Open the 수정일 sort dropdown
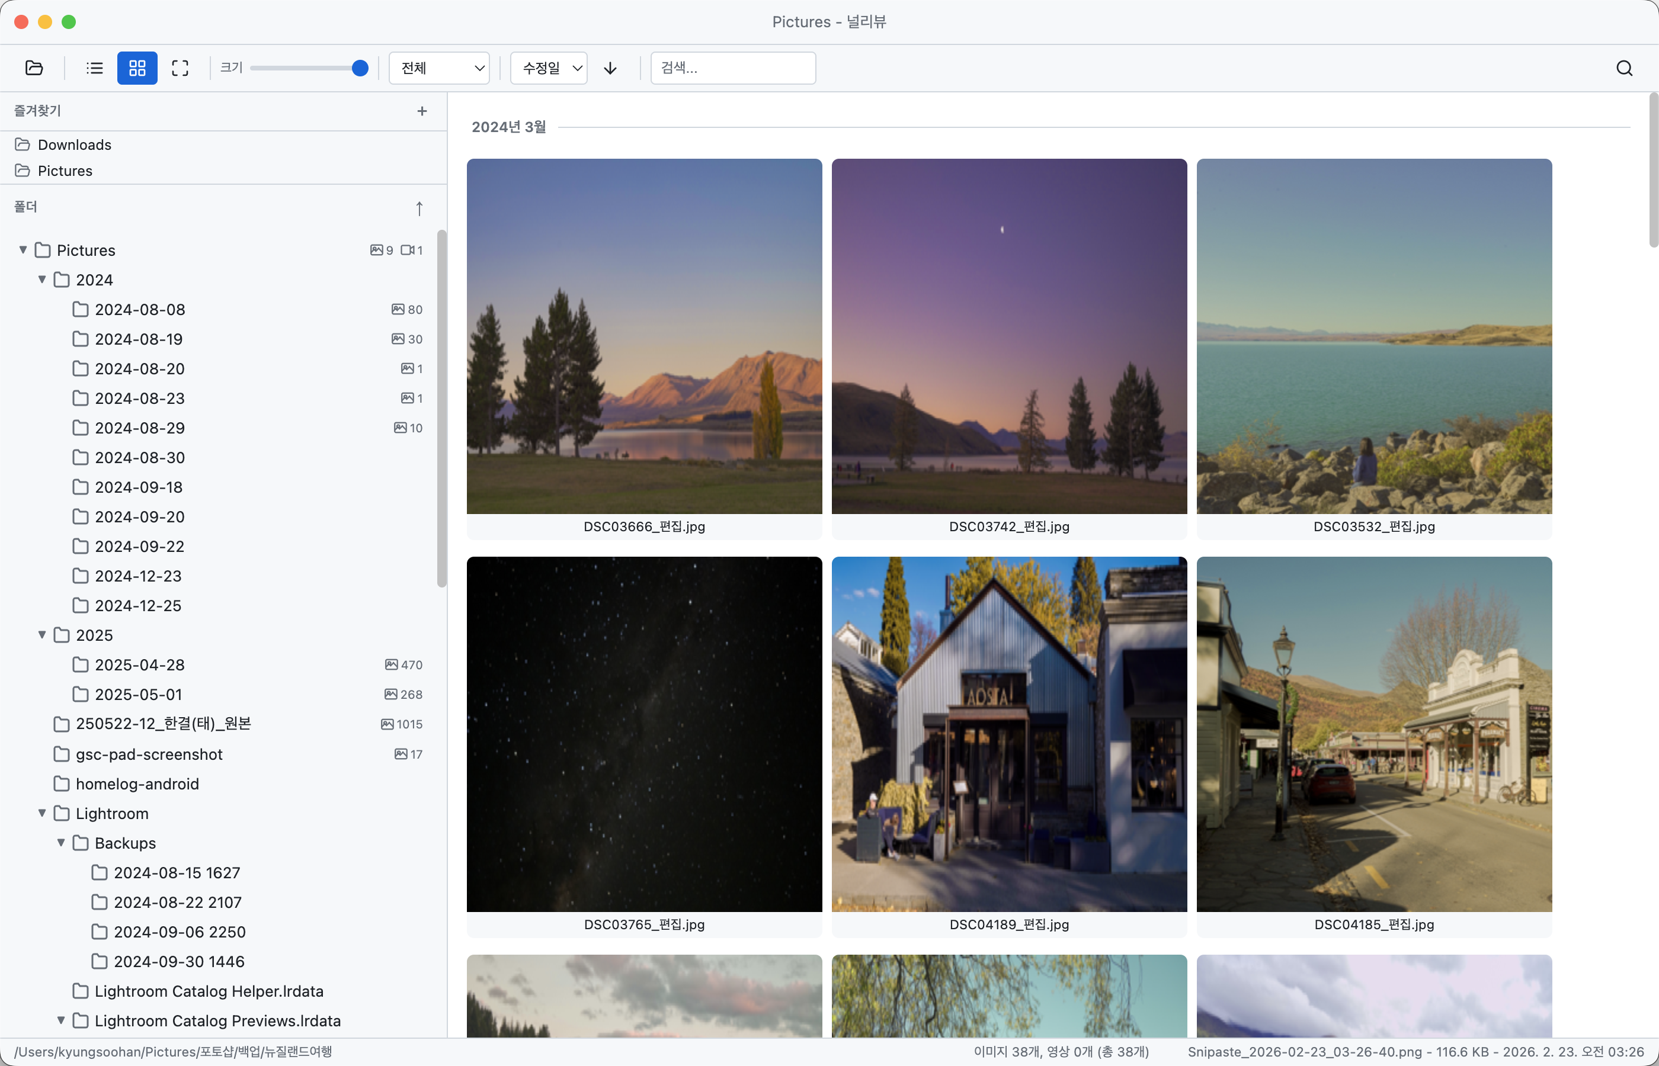This screenshot has height=1066, width=1659. [x=549, y=68]
